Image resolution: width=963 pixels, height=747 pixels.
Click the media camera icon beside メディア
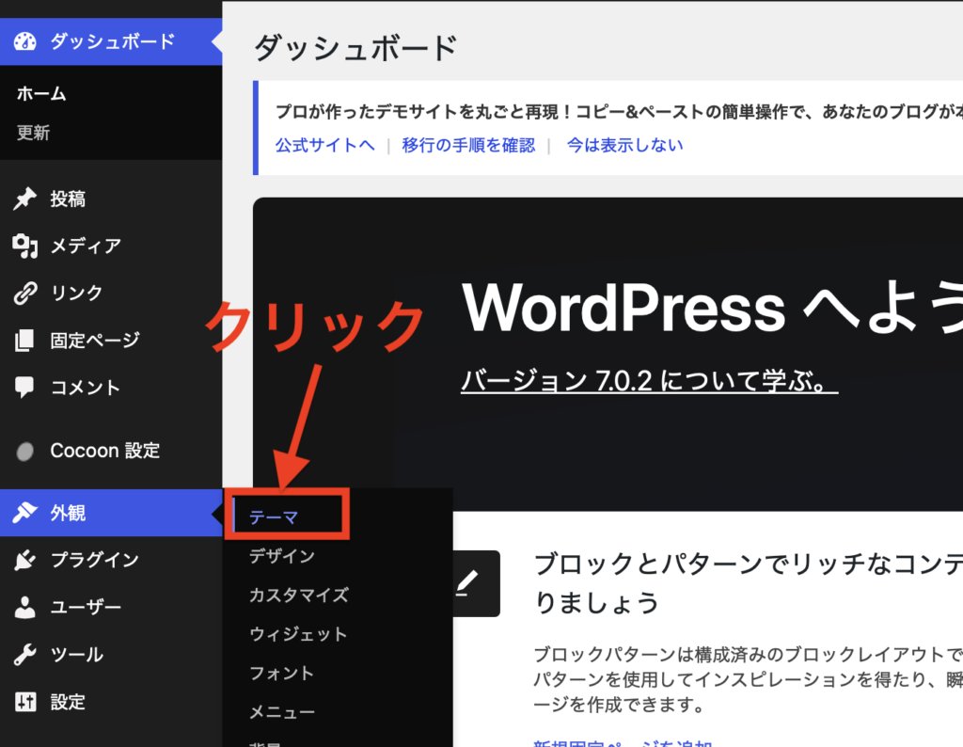tap(24, 246)
